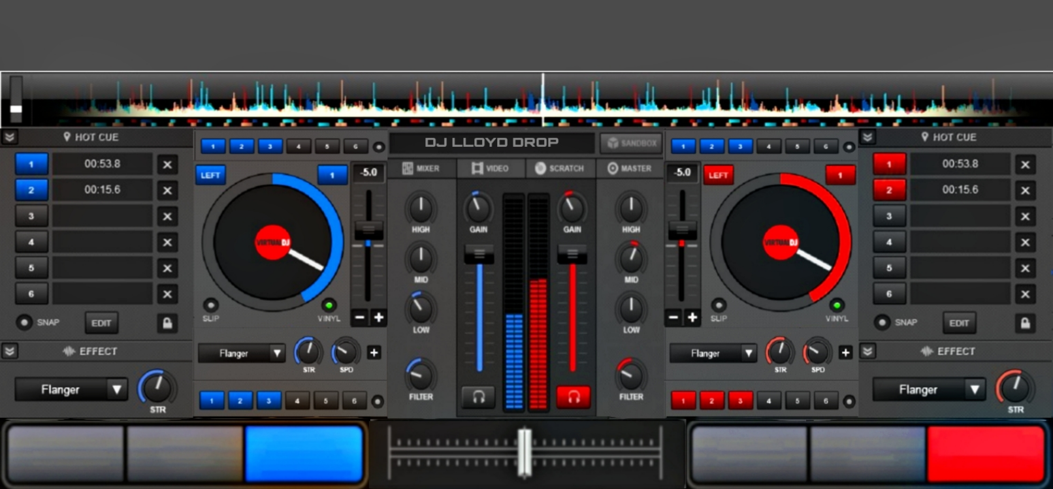
Task: Delete right deck hot cue 2 at 00:15.6
Action: click(x=1025, y=191)
